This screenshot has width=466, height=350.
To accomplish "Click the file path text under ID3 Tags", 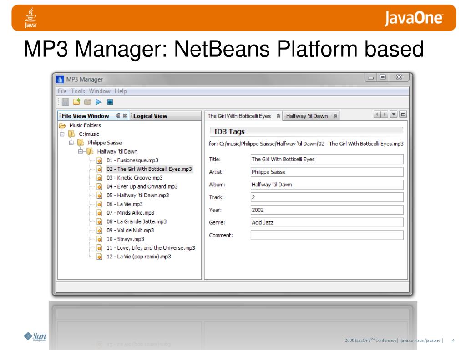I will [x=306, y=144].
